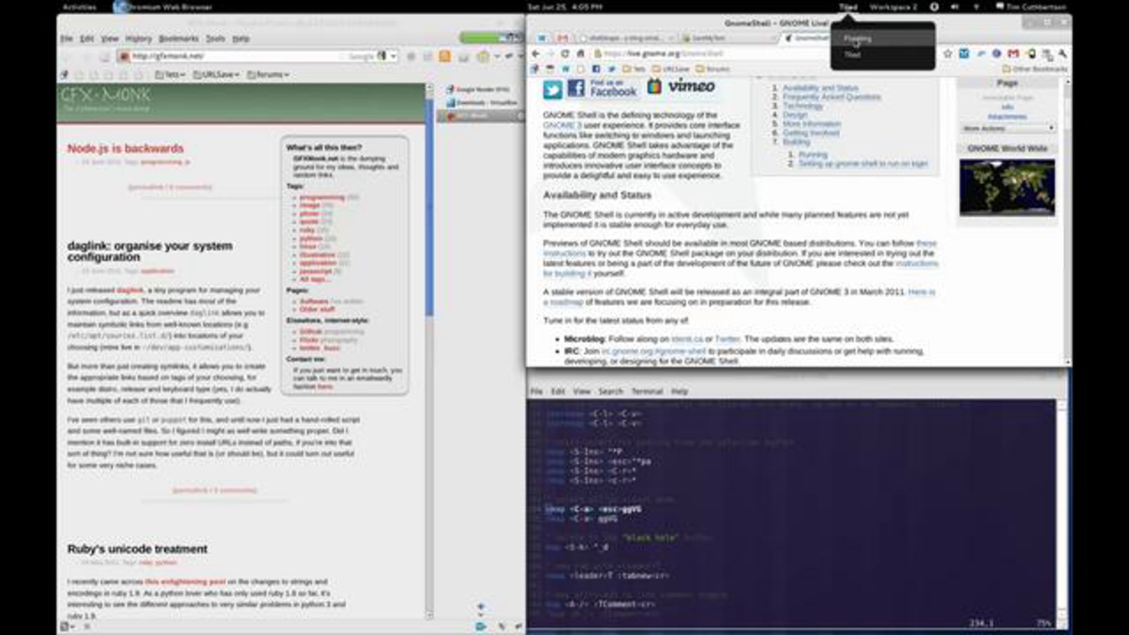Open the 'Node.js is backwards' post link
1129x635 pixels.
(x=125, y=149)
